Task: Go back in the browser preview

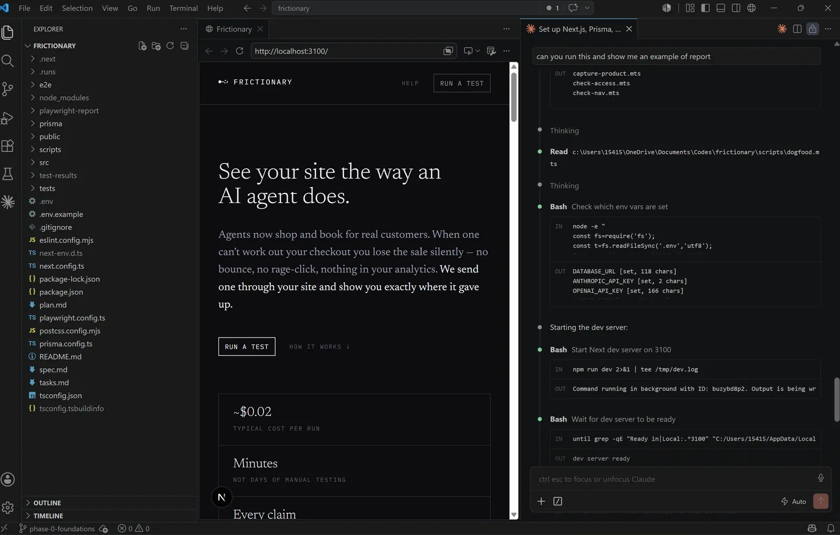Action: [209, 51]
